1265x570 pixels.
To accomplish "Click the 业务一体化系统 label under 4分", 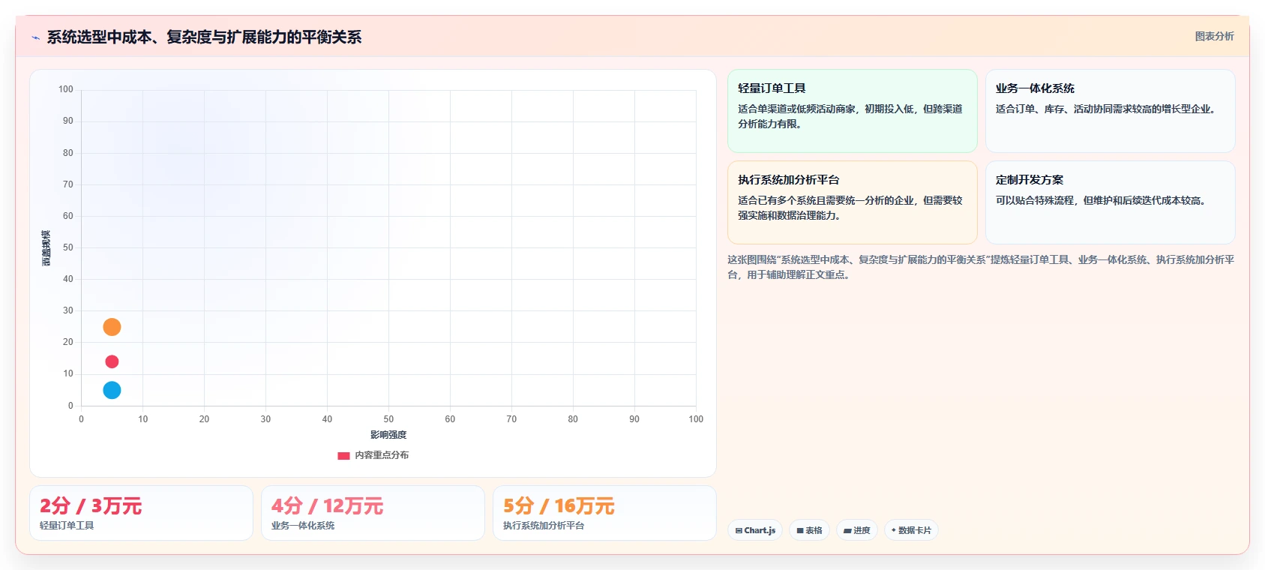I will pyautogui.click(x=303, y=526).
